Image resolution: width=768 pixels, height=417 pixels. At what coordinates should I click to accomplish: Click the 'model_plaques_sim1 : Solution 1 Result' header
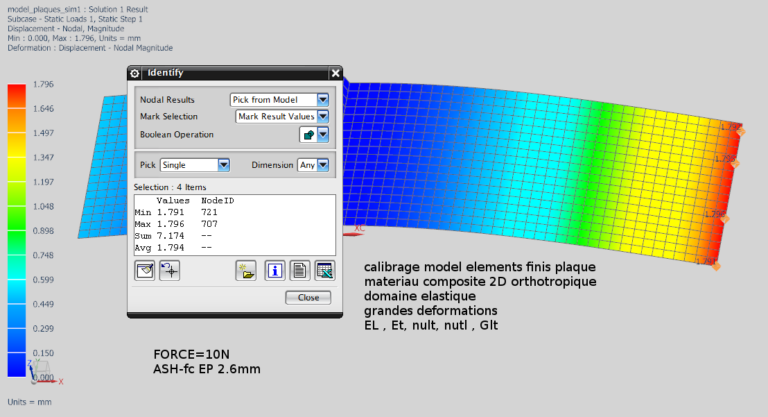click(x=78, y=9)
